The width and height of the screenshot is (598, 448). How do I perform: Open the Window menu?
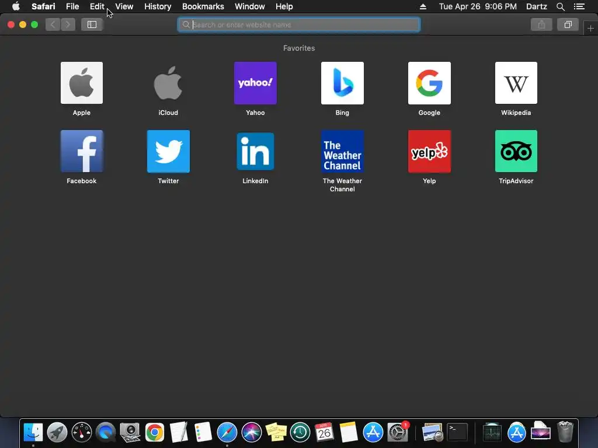click(x=249, y=6)
